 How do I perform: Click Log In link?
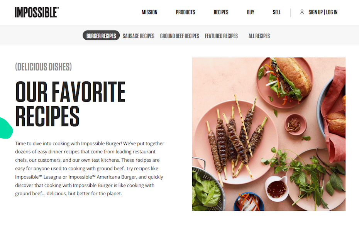[x=332, y=12]
